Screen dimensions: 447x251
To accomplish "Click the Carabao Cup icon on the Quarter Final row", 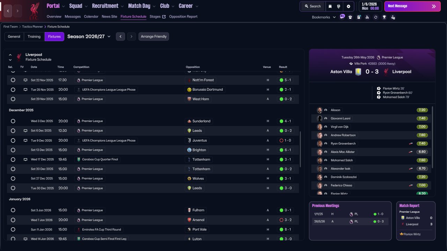I will click(x=78, y=160).
